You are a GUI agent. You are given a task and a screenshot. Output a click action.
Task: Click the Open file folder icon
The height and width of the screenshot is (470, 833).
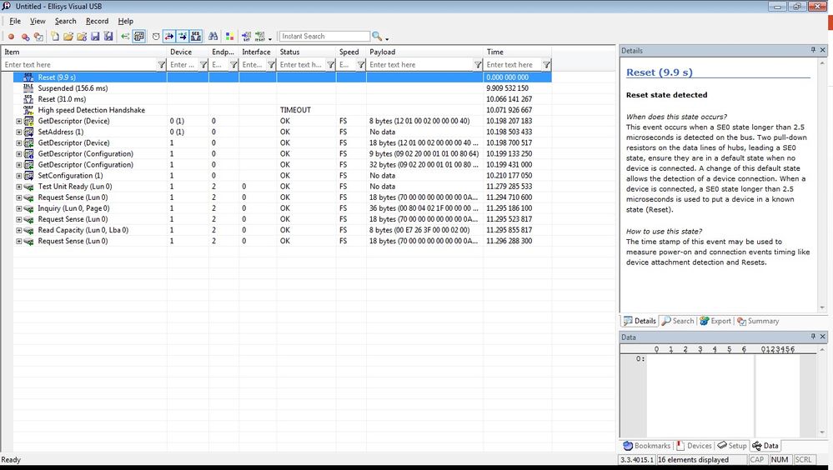68,36
